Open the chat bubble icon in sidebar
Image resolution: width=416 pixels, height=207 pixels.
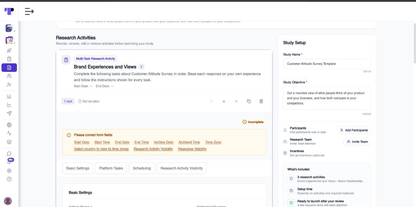pyautogui.click(x=9, y=154)
